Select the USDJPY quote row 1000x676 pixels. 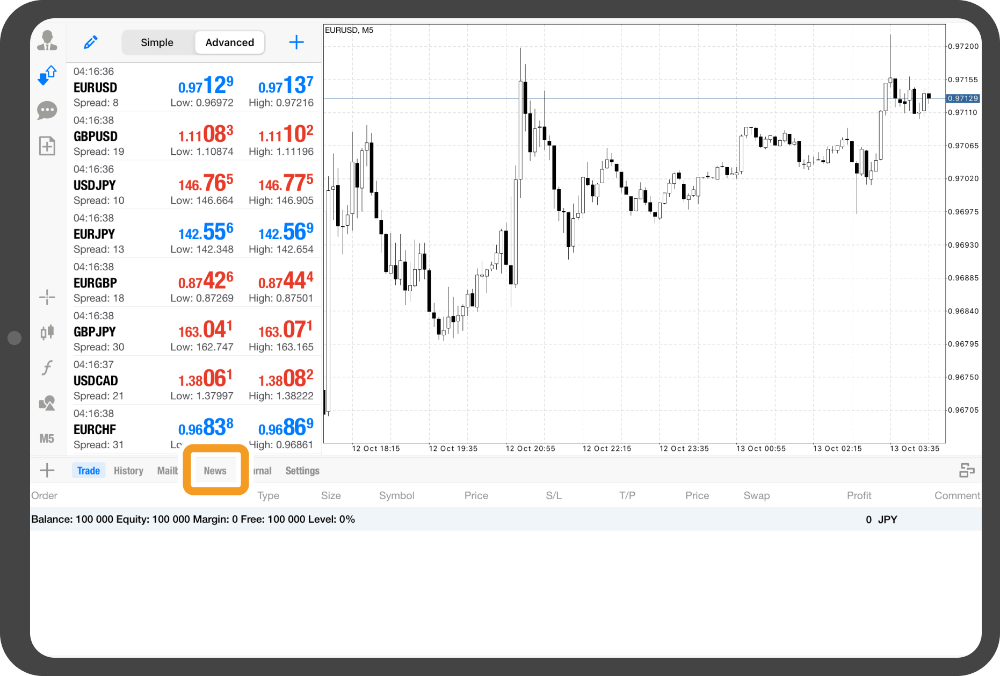click(193, 185)
